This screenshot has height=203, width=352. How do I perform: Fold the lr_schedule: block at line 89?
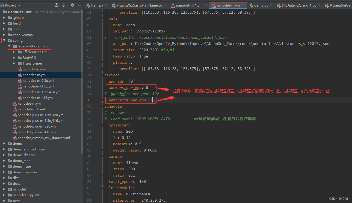point(102,188)
